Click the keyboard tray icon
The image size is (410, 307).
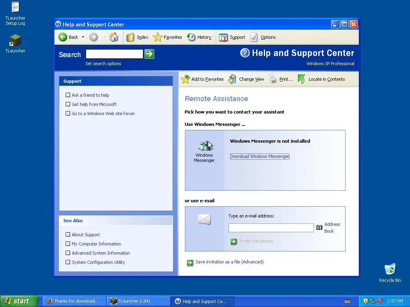pos(348,301)
